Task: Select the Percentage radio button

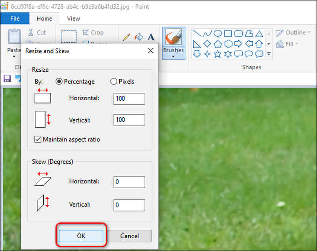Action: click(x=59, y=82)
